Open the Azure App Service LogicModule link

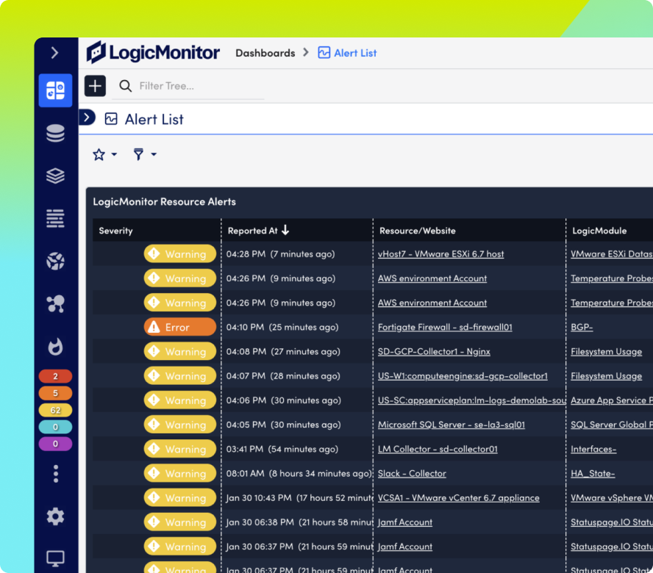(x=612, y=400)
